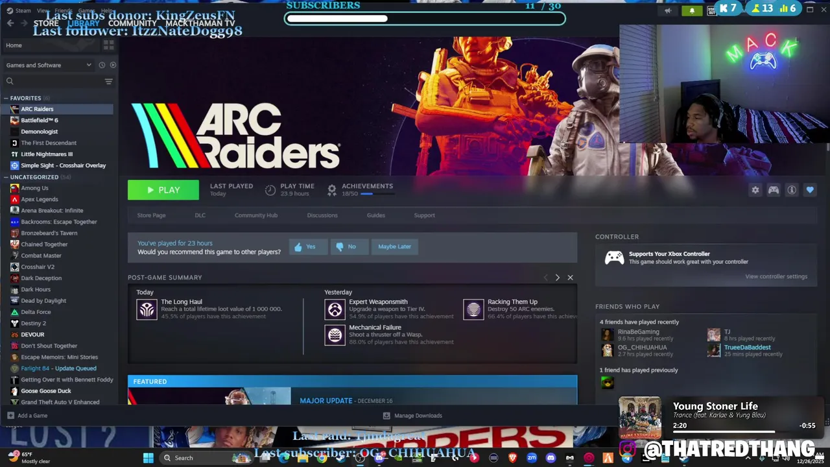Click the green PLAY button

click(163, 190)
